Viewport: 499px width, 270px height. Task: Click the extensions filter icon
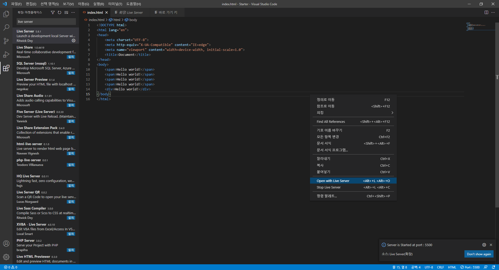(x=53, y=12)
